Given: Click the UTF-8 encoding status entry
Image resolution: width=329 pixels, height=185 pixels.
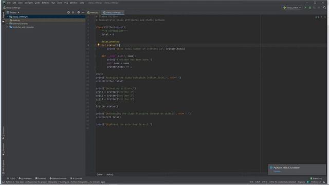Looking at the screenshot, I should 265,182.
